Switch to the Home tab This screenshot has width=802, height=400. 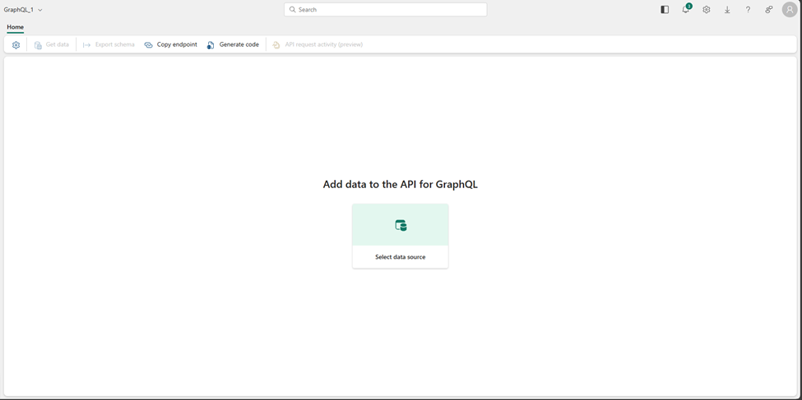click(x=15, y=27)
